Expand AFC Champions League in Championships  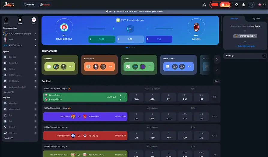35,34
